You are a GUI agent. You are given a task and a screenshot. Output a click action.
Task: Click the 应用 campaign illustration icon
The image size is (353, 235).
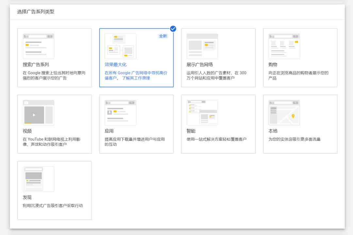120,113
